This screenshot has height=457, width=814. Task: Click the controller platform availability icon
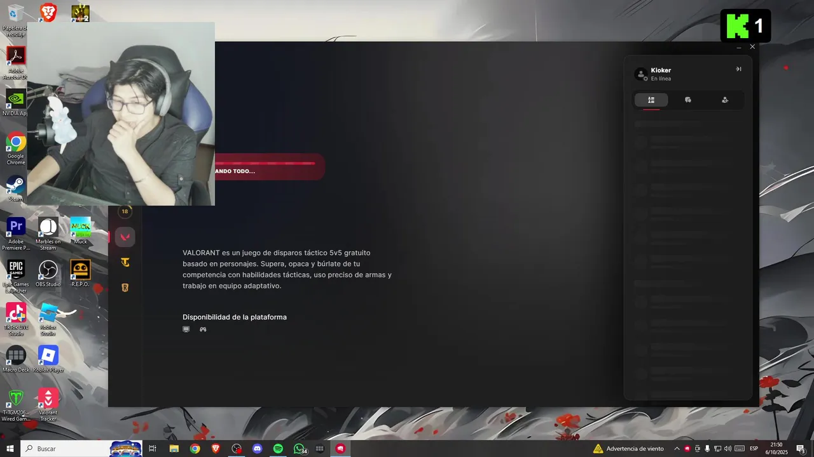pyautogui.click(x=203, y=329)
